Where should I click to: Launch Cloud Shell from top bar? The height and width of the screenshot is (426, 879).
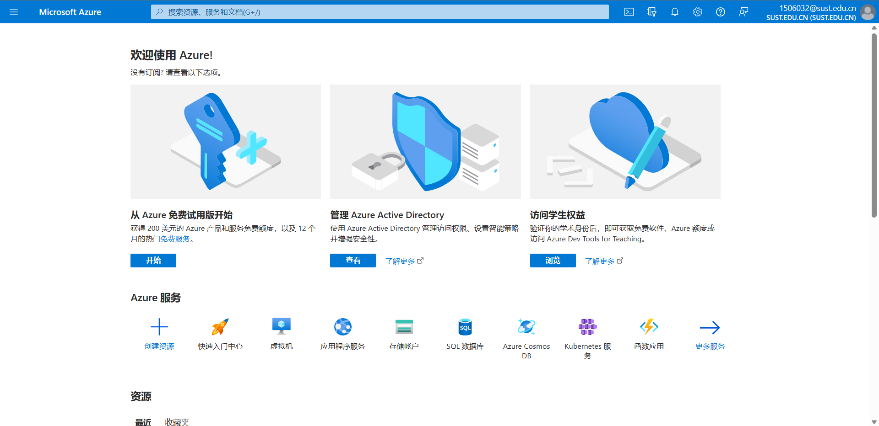pyautogui.click(x=629, y=12)
